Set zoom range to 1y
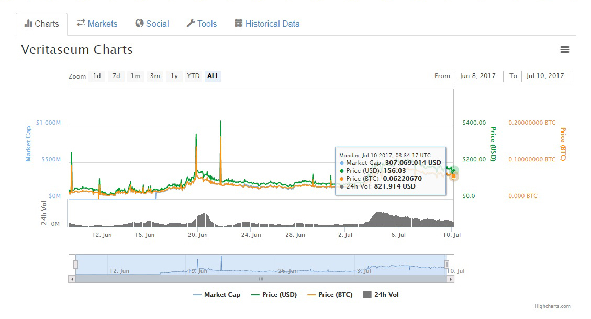Image resolution: width=591 pixels, height=319 pixels. click(x=174, y=76)
